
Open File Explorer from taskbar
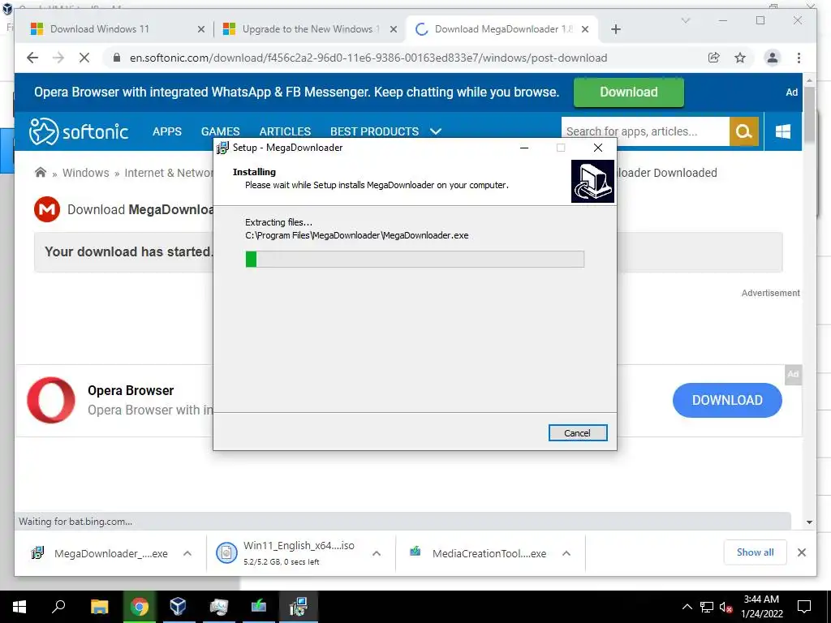pos(99,607)
